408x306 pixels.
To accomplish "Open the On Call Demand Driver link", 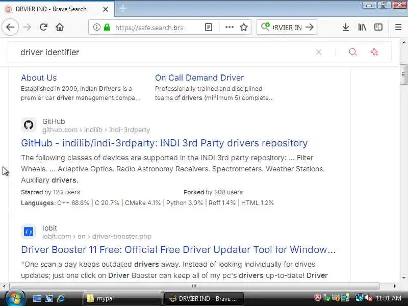I will [199, 78].
